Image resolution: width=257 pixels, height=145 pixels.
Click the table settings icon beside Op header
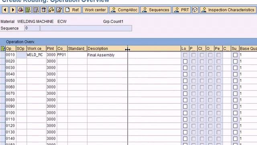(x=3, y=48)
